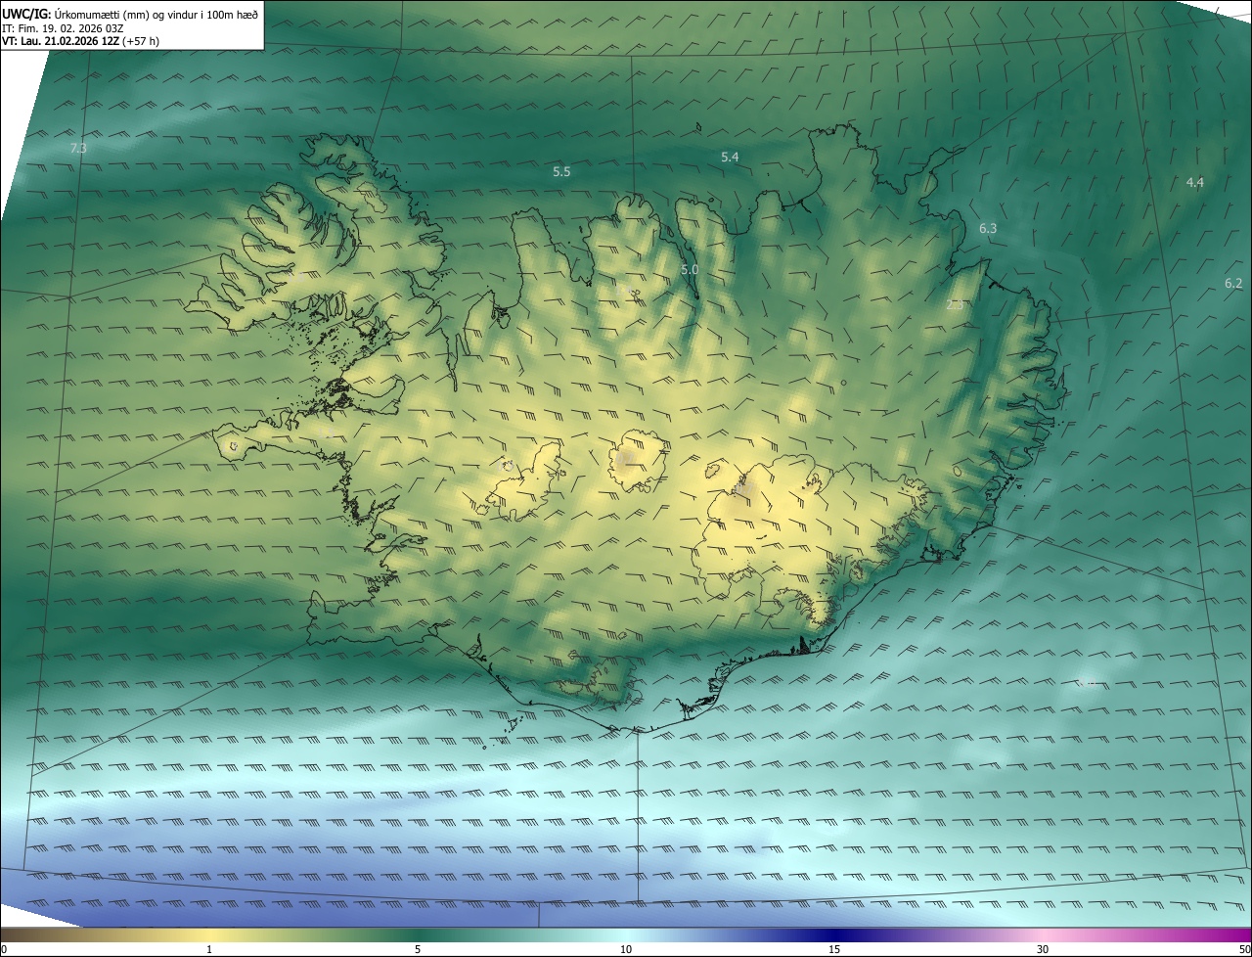The image size is (1252, 957).
Task: Click the legend tick label '15'
Action: [x=834, y=949]
